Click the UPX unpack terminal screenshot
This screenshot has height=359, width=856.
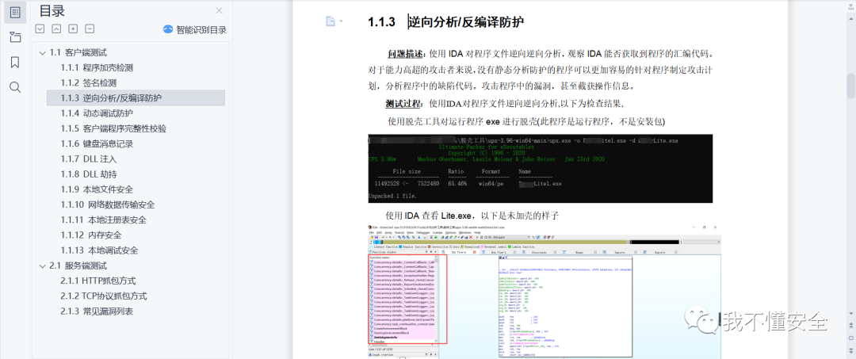click(x=540, y=169)
